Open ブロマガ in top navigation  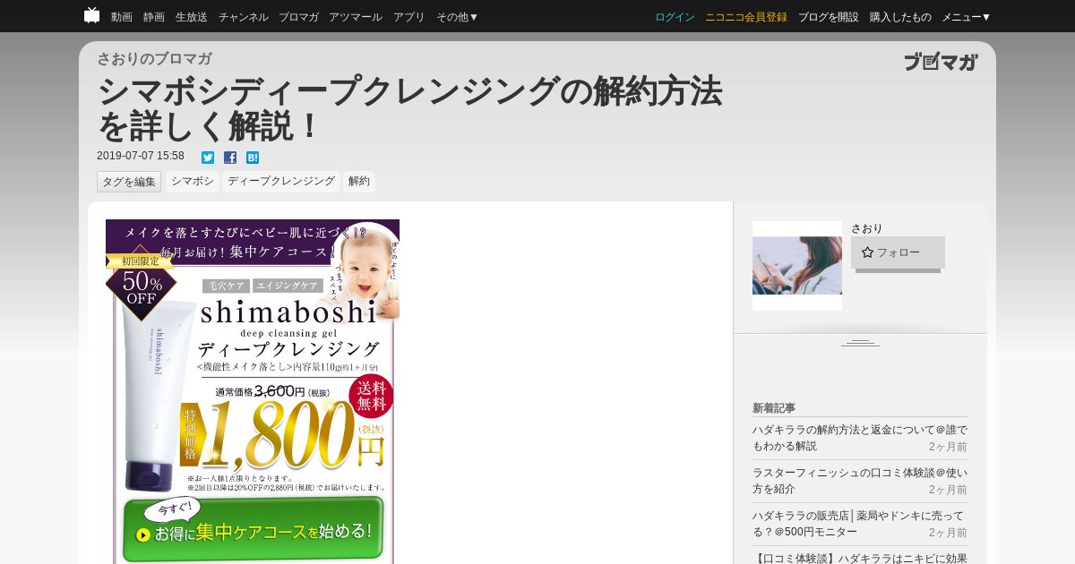click(x=298, y=17)
